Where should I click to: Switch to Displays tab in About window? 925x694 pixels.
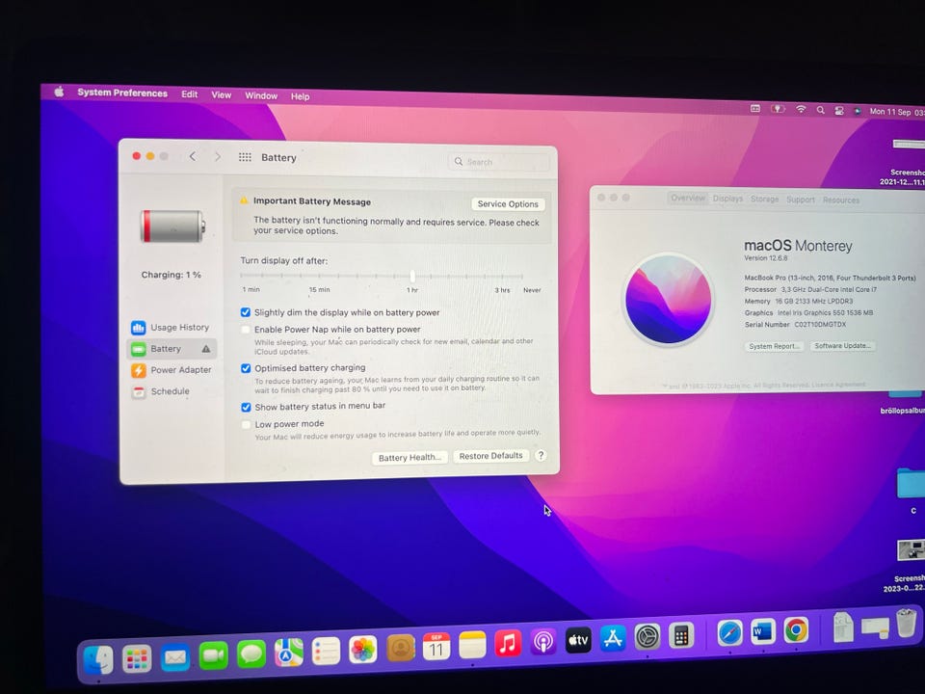(727, 199)
